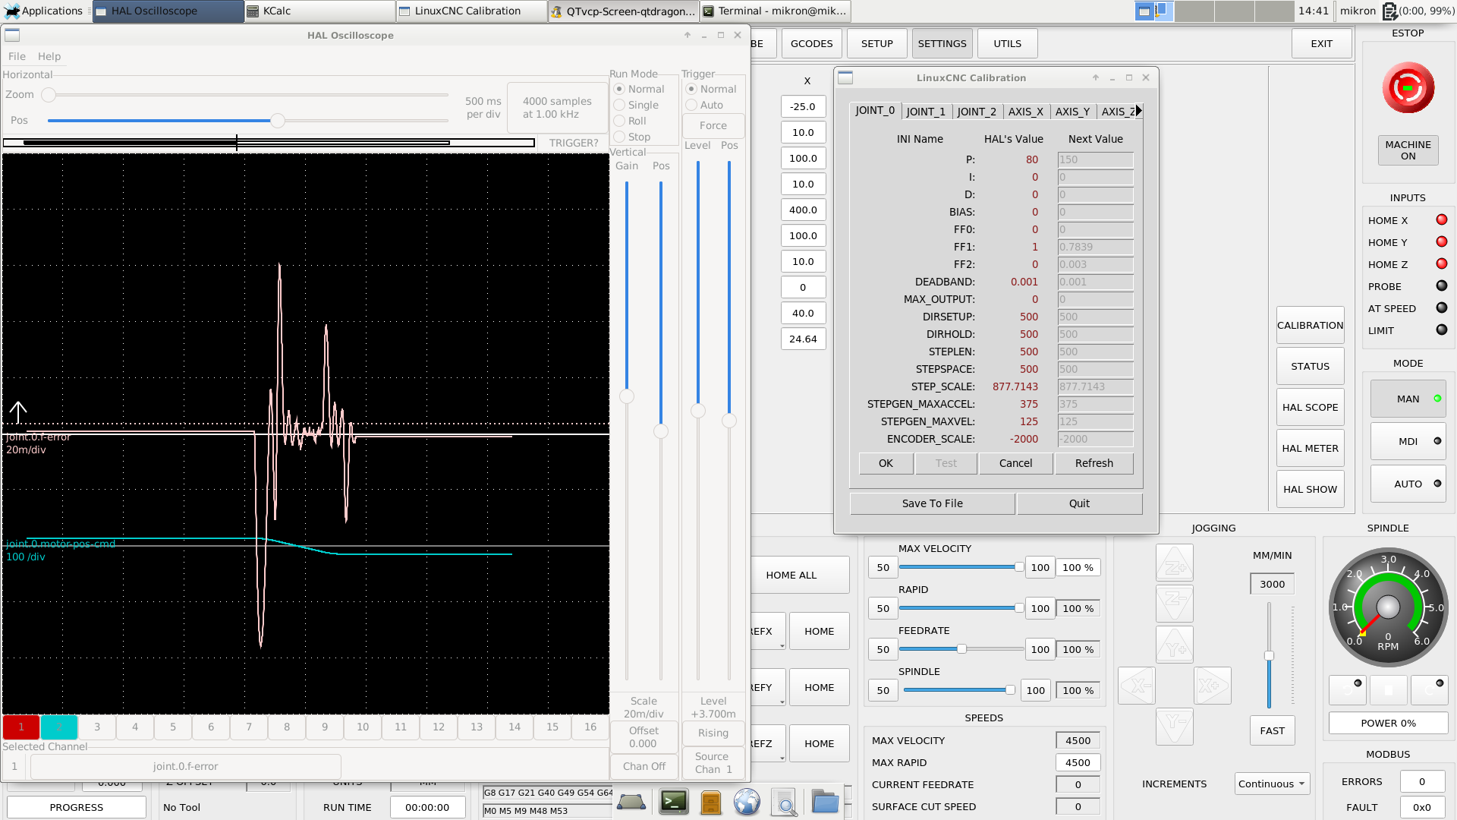The image size is (1457, 820).
Task: Switch to the AXIS_Y tab
Action: (1072, 112)
